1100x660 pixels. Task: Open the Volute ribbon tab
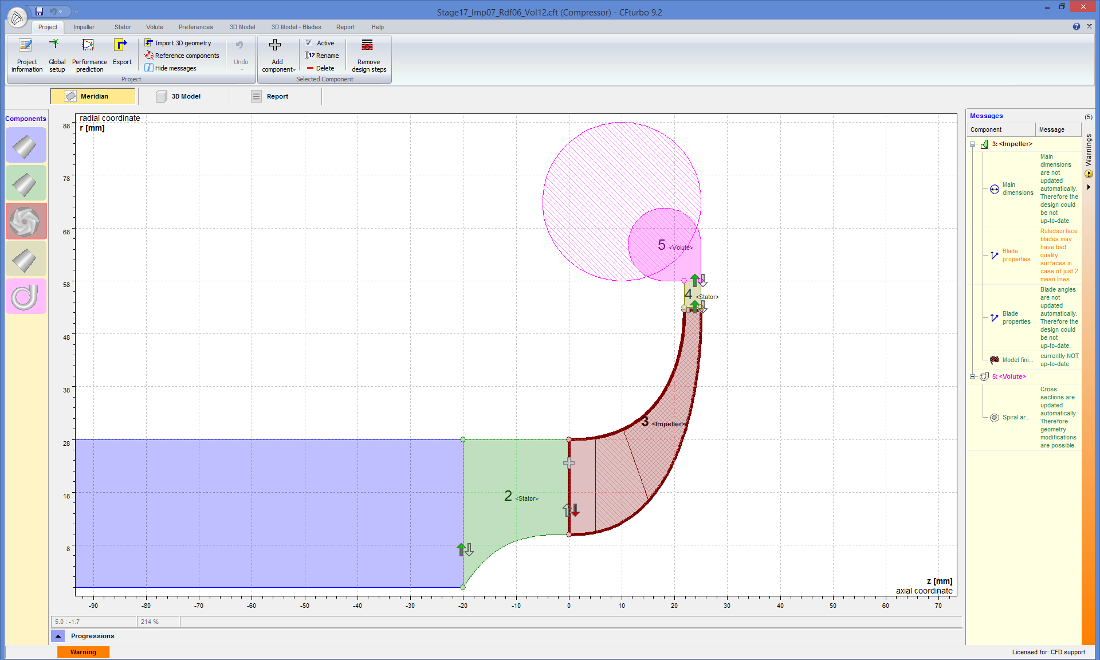click(x=154, y=27)
